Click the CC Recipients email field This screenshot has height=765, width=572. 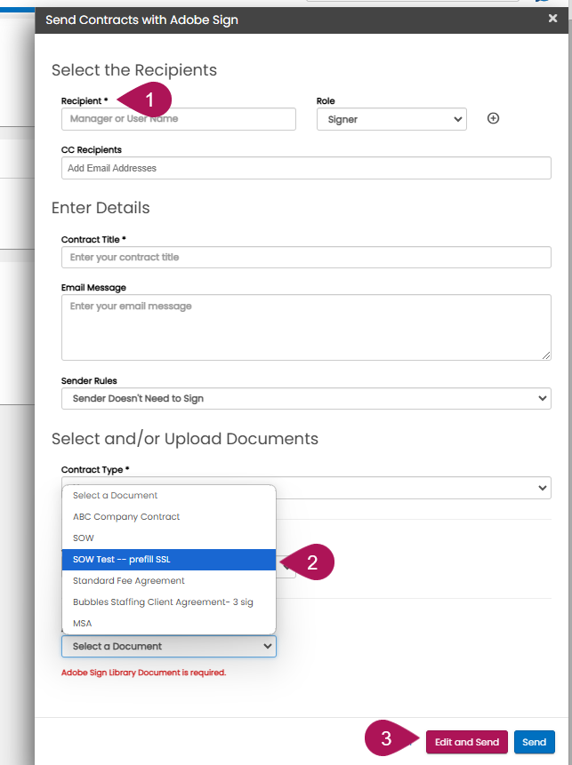[306, 168]
